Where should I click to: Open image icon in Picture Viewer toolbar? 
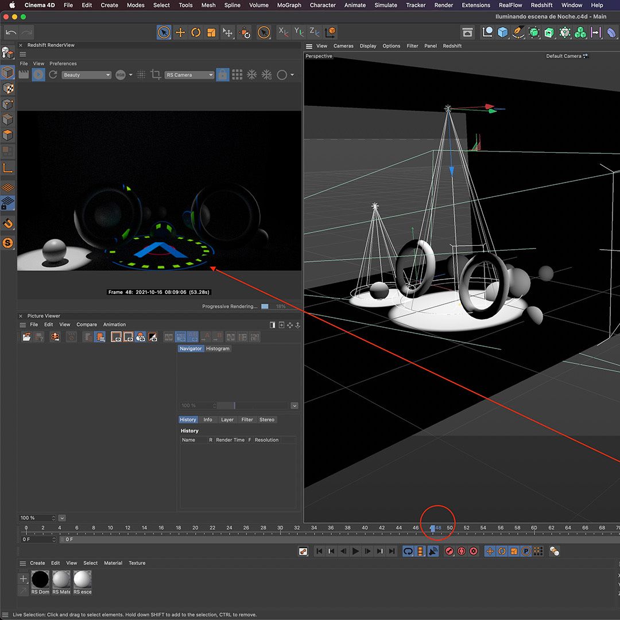tap(26, 337)
